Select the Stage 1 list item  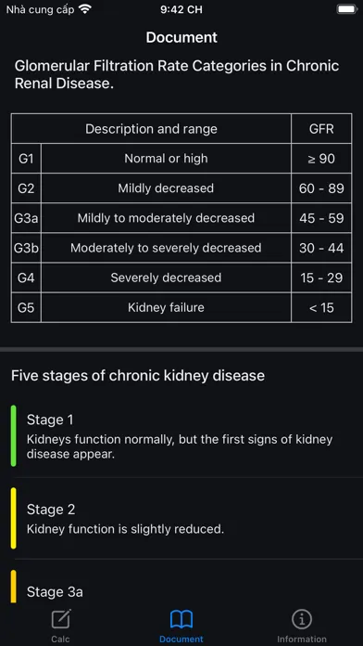(x=181, y=436)
